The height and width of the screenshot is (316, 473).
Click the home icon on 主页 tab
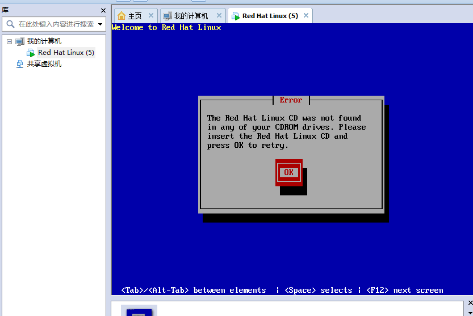(x=122, y=16)
